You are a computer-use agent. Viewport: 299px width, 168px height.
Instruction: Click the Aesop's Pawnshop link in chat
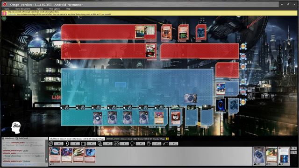(x=13, y=156)
